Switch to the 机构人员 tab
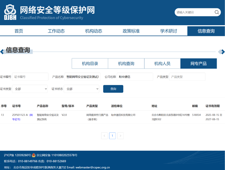Viewport: 225px width, 170px height. 162,64
